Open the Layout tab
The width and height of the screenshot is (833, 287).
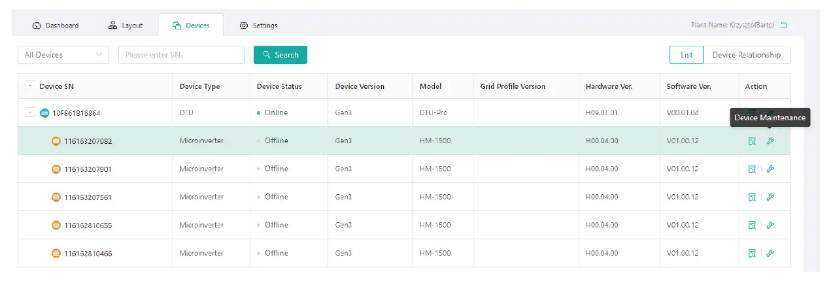pyautogui.click(x=125, y=25)
